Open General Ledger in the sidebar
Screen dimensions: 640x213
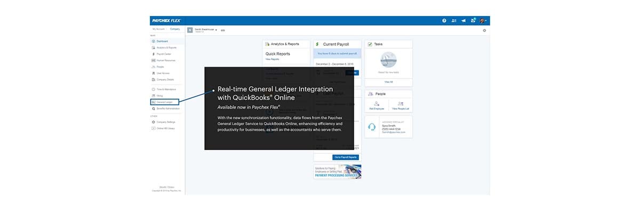click(x=164, y=102)
